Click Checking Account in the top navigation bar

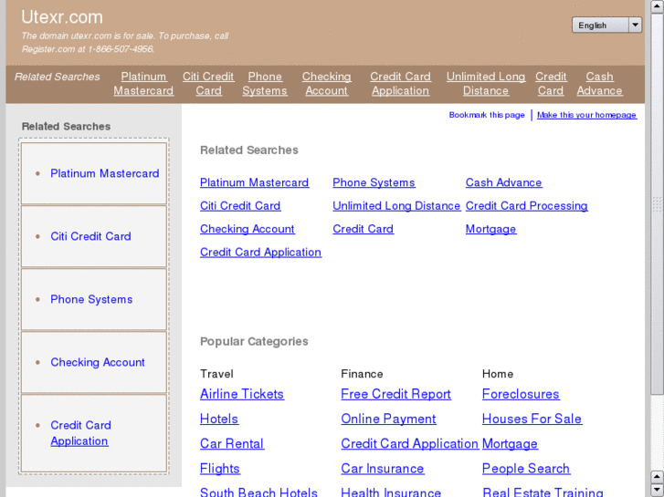[326, 83]
